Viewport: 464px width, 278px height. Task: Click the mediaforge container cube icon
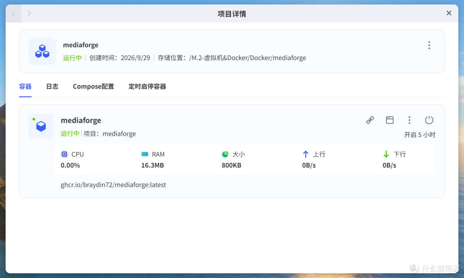[41, 126]
